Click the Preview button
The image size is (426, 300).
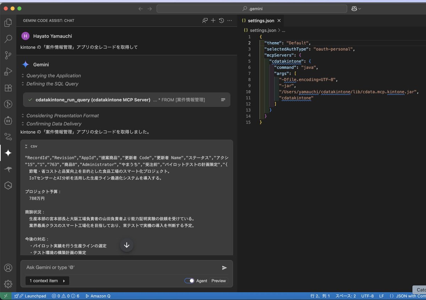pyautogui.click(x=219, y=281)
